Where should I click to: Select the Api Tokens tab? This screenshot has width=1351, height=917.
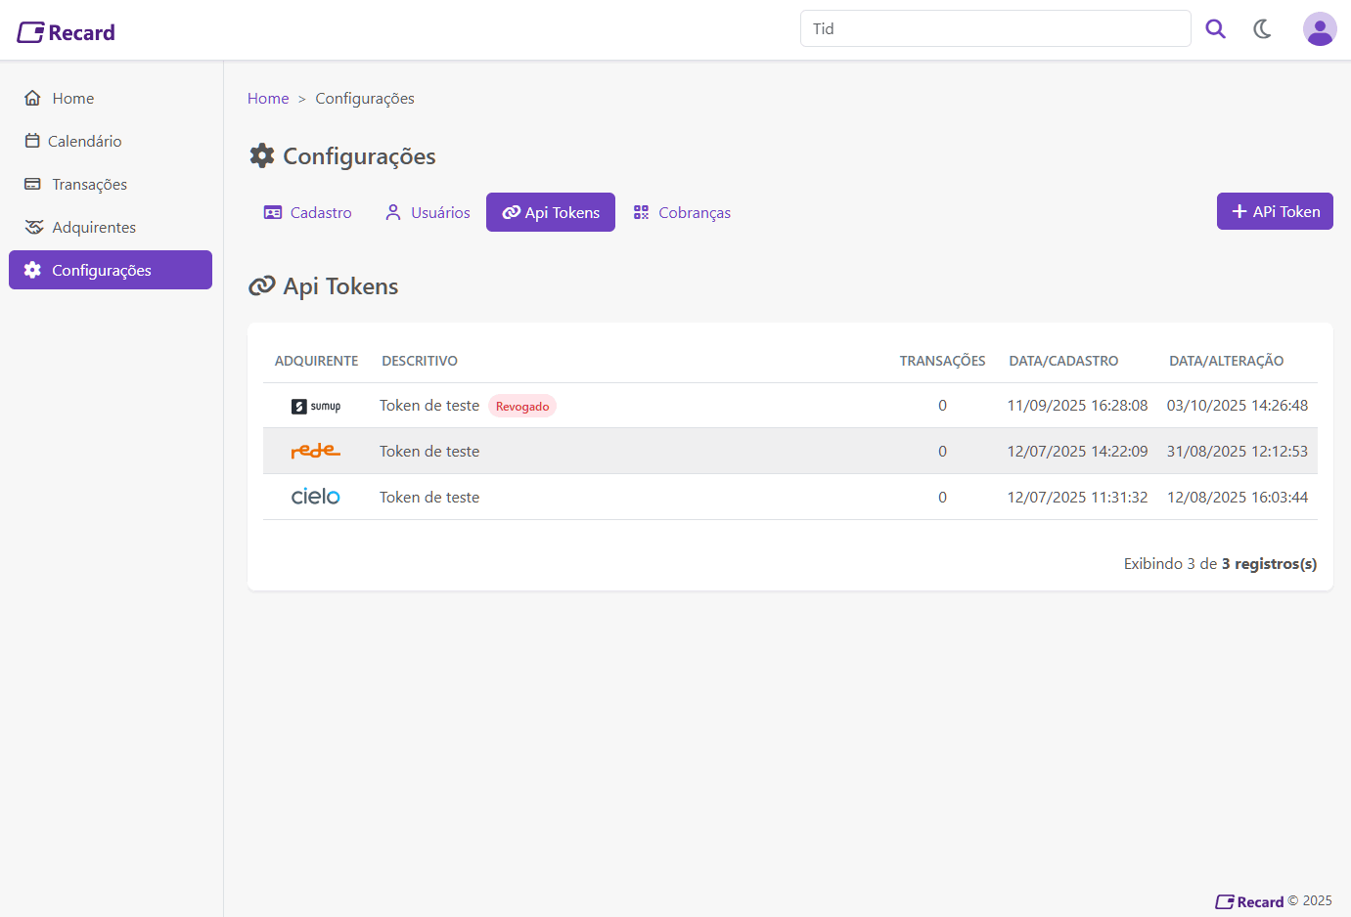coord(551,213)
